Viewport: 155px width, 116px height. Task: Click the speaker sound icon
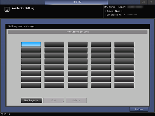click(144, 2)
